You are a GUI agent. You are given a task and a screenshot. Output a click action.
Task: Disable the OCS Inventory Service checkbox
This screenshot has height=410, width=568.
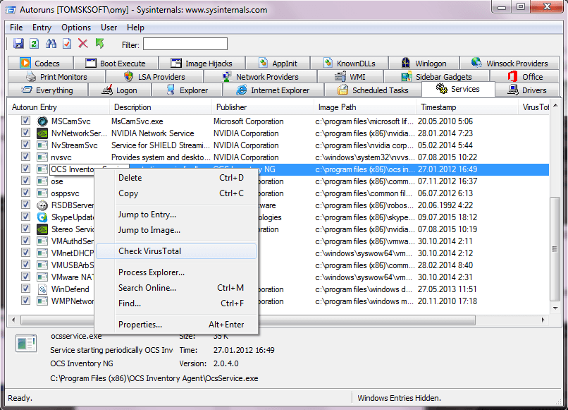click(25, 168)
